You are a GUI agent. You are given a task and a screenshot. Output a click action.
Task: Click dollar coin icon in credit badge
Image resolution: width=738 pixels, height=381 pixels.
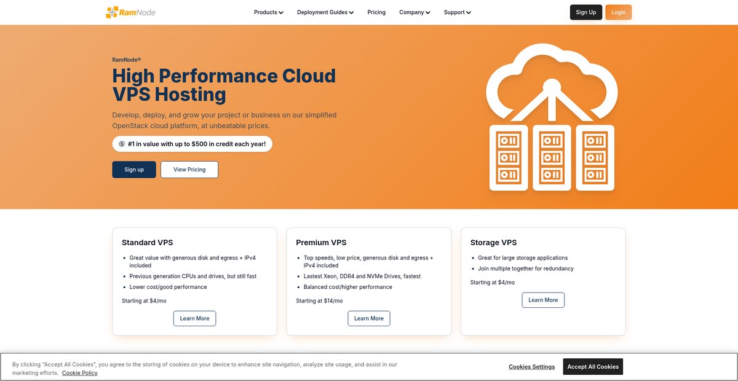(122, 144)
